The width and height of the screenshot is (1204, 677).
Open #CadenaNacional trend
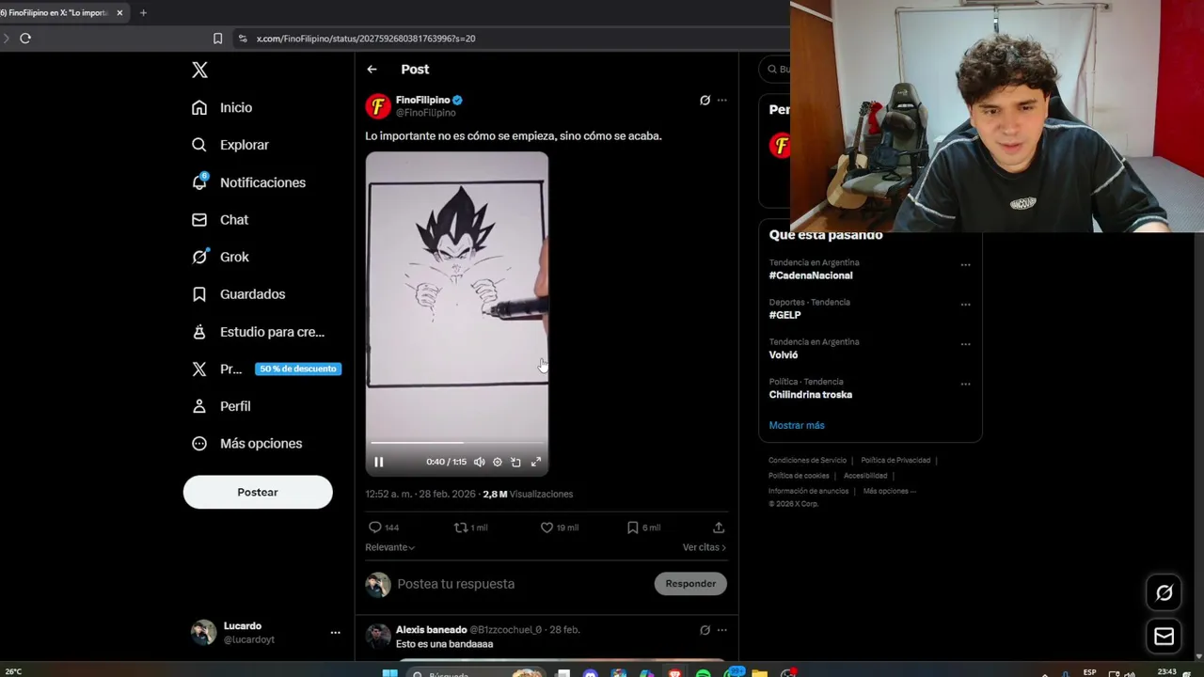(x=811, y=276)
